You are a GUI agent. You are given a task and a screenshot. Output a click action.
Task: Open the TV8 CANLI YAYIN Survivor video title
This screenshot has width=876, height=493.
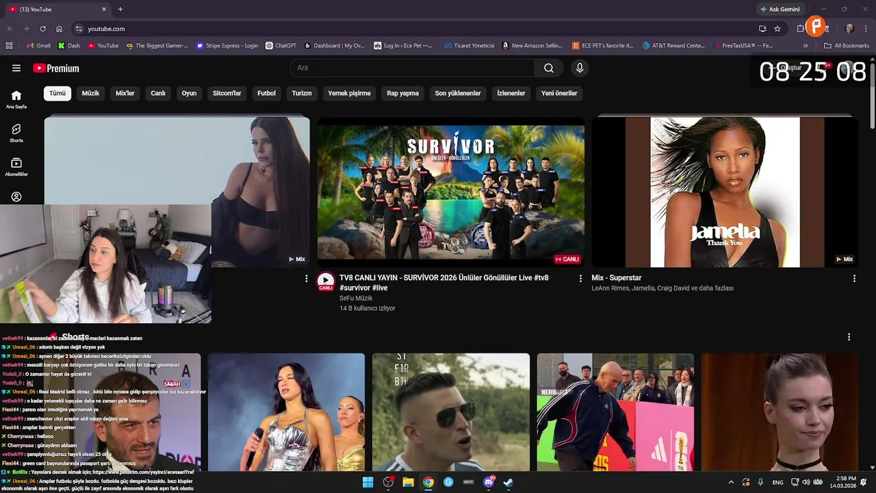click(444, 283)
